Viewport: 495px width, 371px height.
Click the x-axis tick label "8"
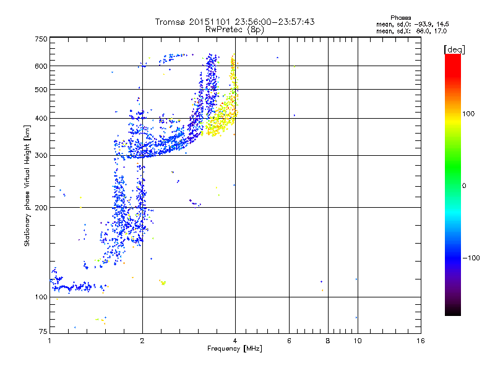click(x=328, y=341)
